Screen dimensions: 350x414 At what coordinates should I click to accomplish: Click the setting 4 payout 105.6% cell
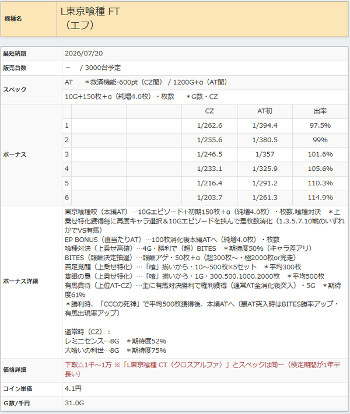click(320, 169)
